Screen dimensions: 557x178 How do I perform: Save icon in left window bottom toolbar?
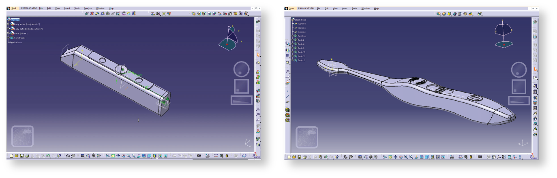point(22,156)
